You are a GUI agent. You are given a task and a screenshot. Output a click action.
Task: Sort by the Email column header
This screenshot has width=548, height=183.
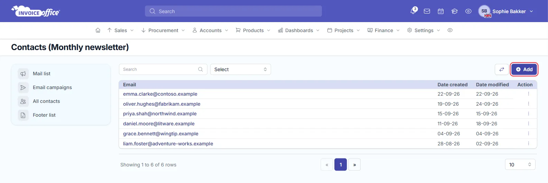[x=129, y=85]
